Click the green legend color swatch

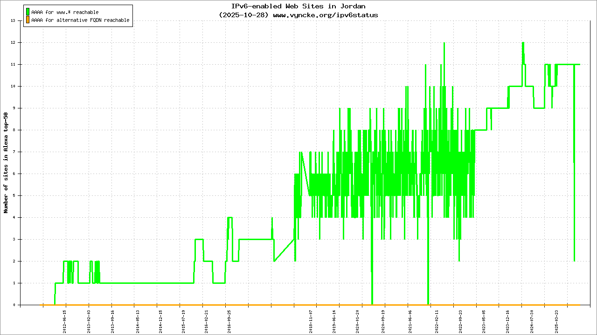28,12
